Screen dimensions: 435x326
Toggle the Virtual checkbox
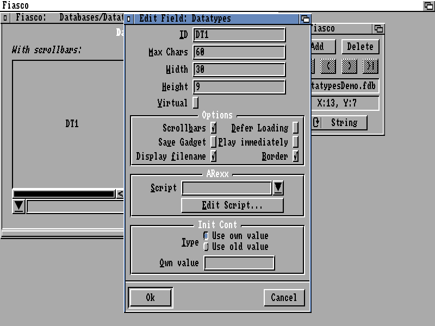196,103
